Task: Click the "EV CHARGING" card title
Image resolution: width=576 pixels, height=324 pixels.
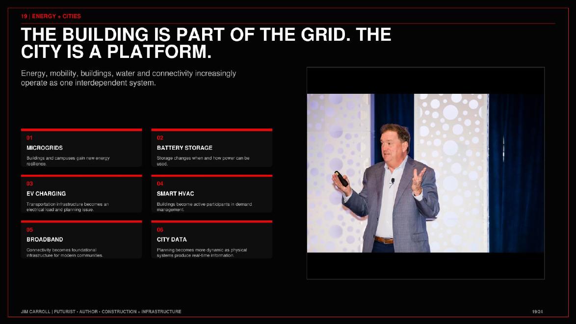Action: pyautogui.click(x=46, y=193)
